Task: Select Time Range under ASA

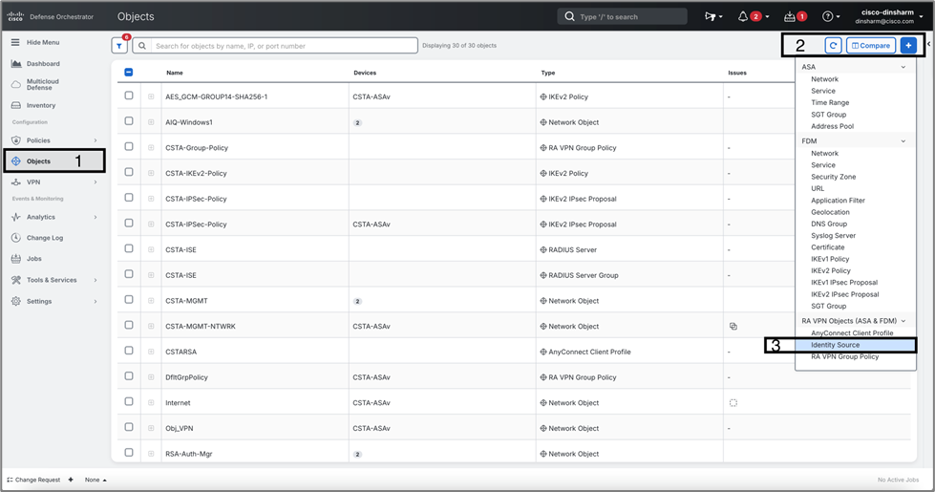Action: pyautogui.click(x=829, y=102)
